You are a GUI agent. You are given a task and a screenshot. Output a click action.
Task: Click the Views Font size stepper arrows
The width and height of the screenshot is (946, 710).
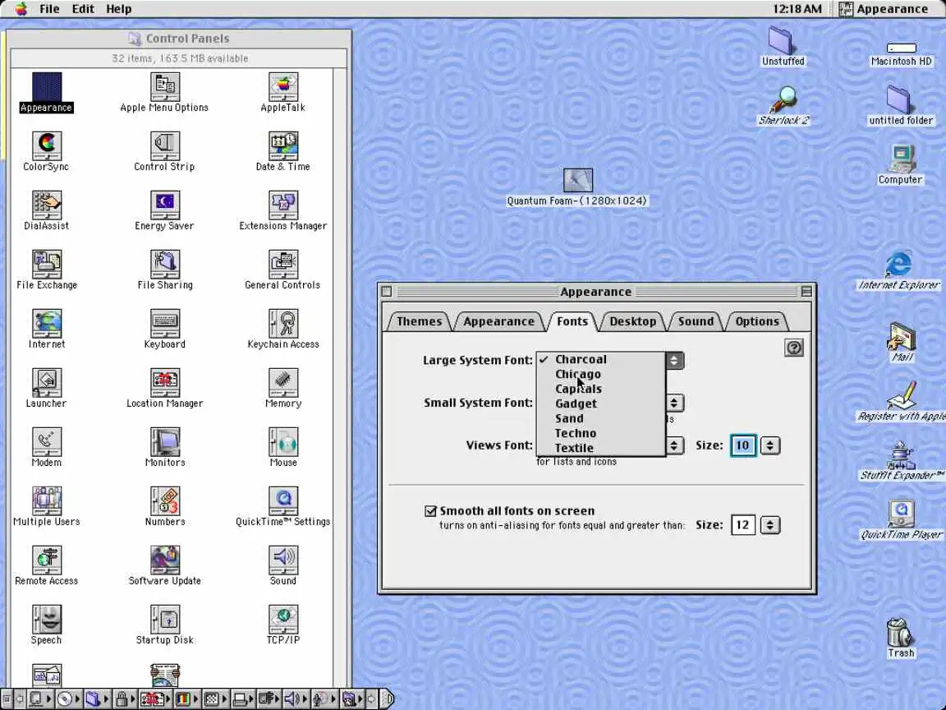pos(769,445)
